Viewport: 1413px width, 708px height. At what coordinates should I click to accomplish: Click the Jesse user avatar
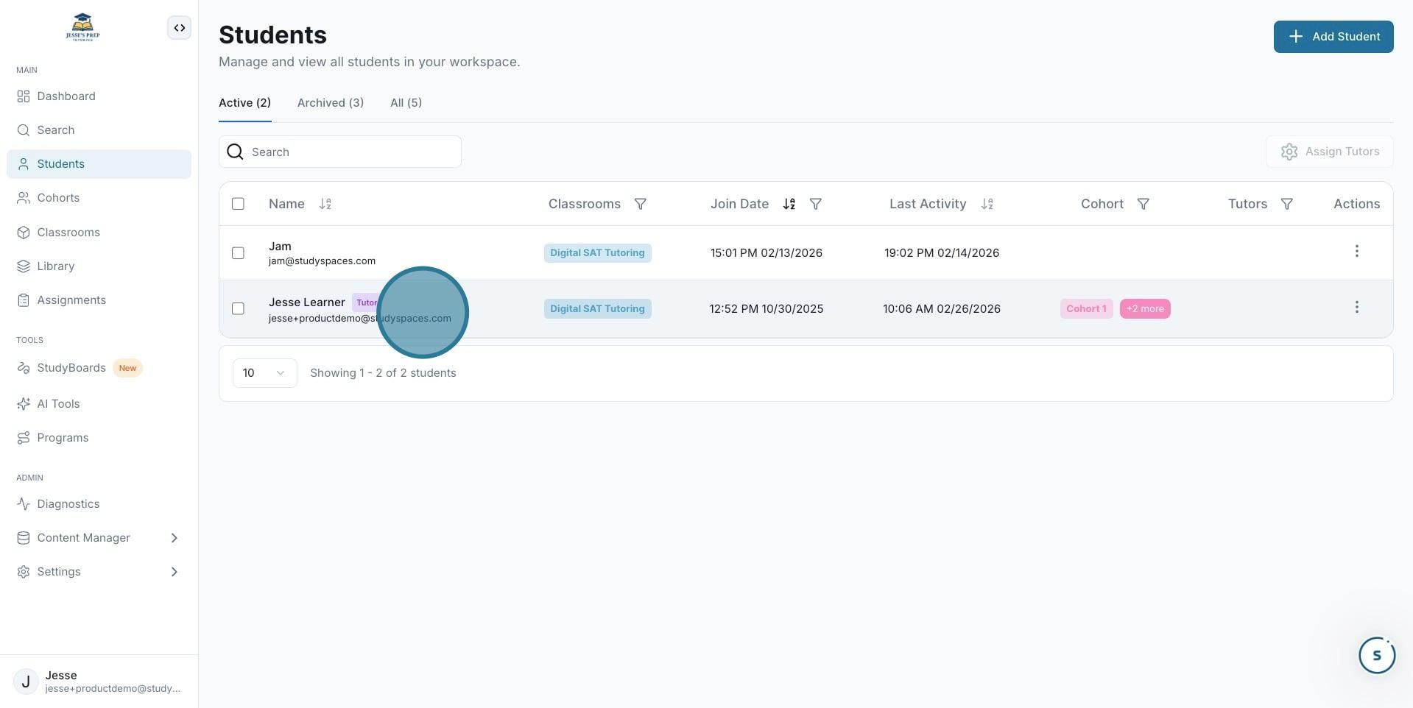(26, 682)
